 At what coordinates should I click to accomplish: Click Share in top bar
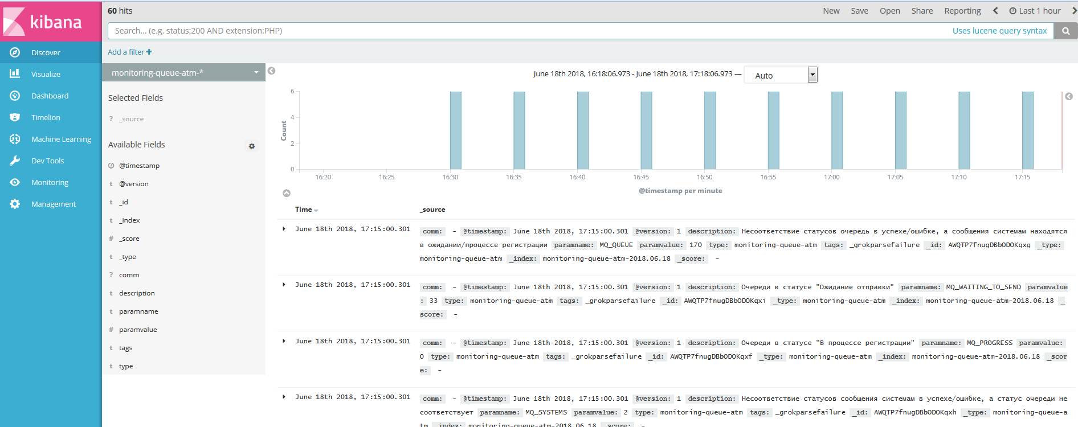pyautogui.click(x=922, y=11)
